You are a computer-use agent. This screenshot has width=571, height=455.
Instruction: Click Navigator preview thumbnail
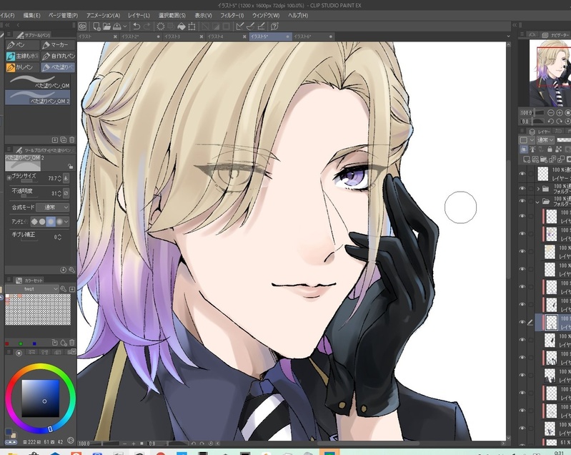(550, 72)
